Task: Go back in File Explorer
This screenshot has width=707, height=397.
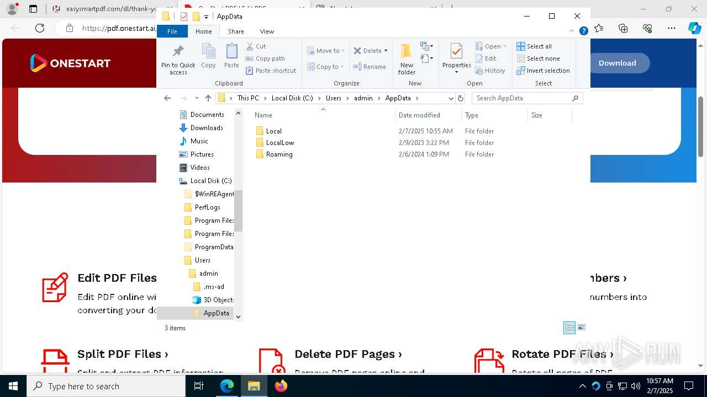Action: [x=167, y=98]
